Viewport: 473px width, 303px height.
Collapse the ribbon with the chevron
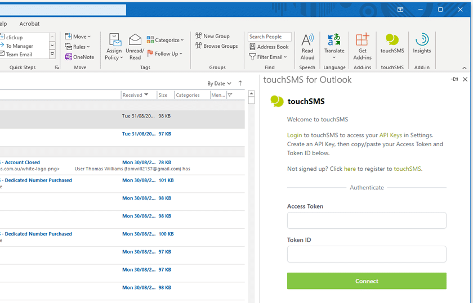point(465,68)
